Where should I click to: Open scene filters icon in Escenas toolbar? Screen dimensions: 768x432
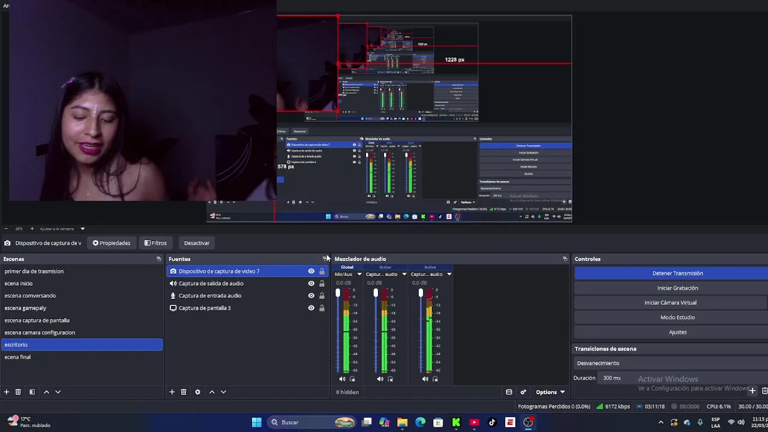pos(32,392)
